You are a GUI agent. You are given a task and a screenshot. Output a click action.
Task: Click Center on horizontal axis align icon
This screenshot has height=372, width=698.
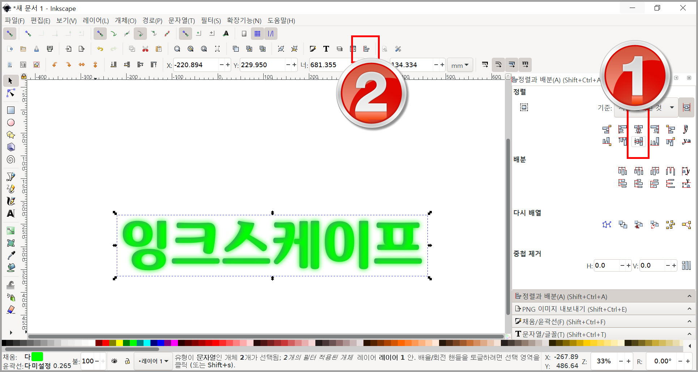coord(639,141)
